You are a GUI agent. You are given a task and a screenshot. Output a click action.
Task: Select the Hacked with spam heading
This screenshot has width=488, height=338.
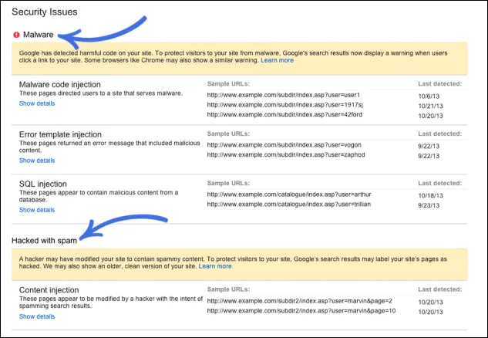44,241
